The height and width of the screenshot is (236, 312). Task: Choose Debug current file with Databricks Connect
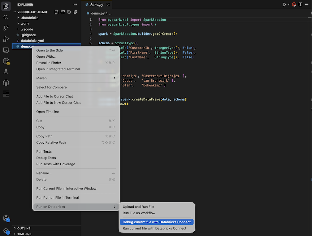coord(157,222)
